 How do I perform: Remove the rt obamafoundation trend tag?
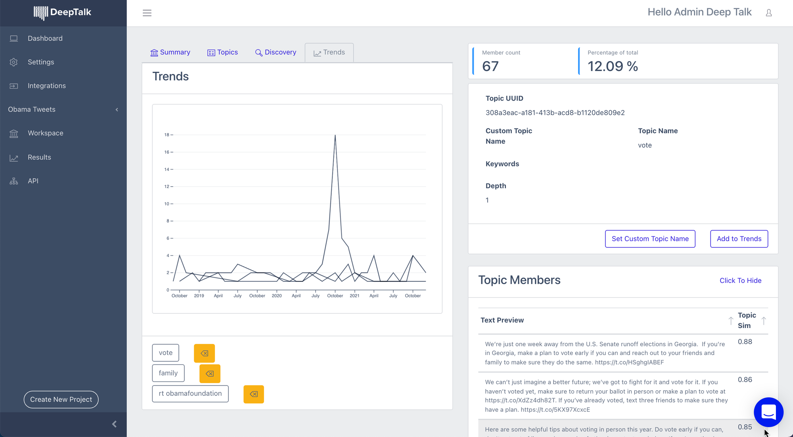(x=254, y=394)
